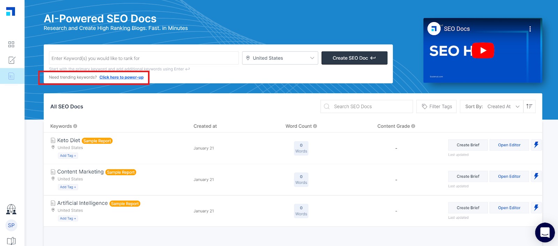Click the 'Click here to power-up' link

[121, 77]
